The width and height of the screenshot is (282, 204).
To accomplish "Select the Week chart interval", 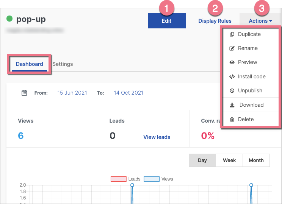I will pyautogui.click(x=229, y=160).
